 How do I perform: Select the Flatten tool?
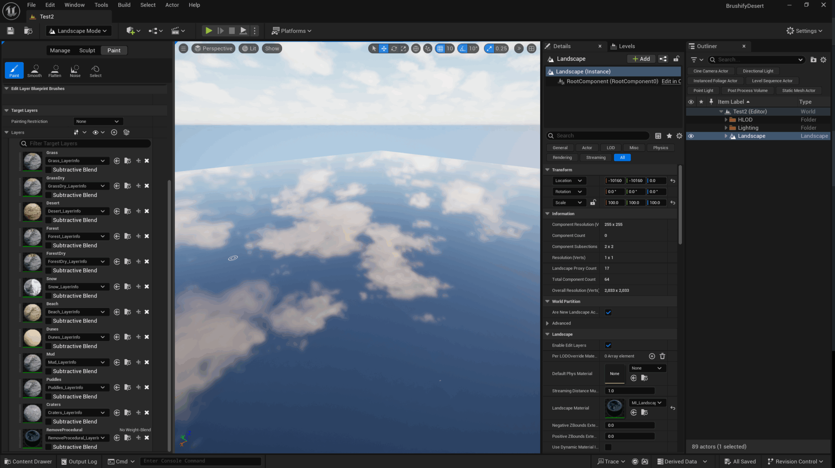(x=55, y=70)
